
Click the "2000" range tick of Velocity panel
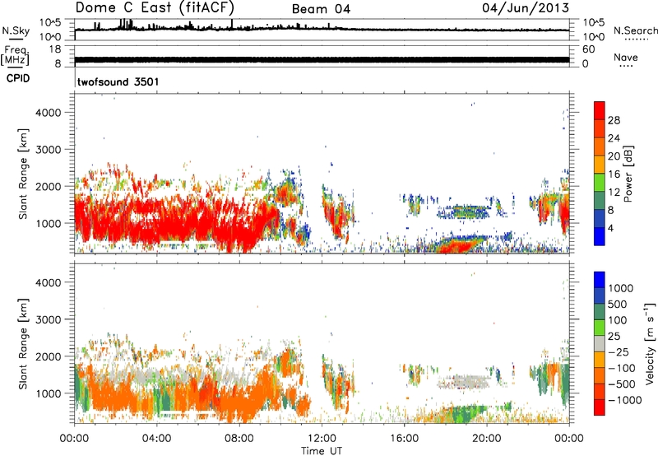coord(49,356)
